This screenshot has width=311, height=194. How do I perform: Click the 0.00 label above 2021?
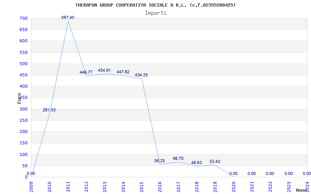252,173
